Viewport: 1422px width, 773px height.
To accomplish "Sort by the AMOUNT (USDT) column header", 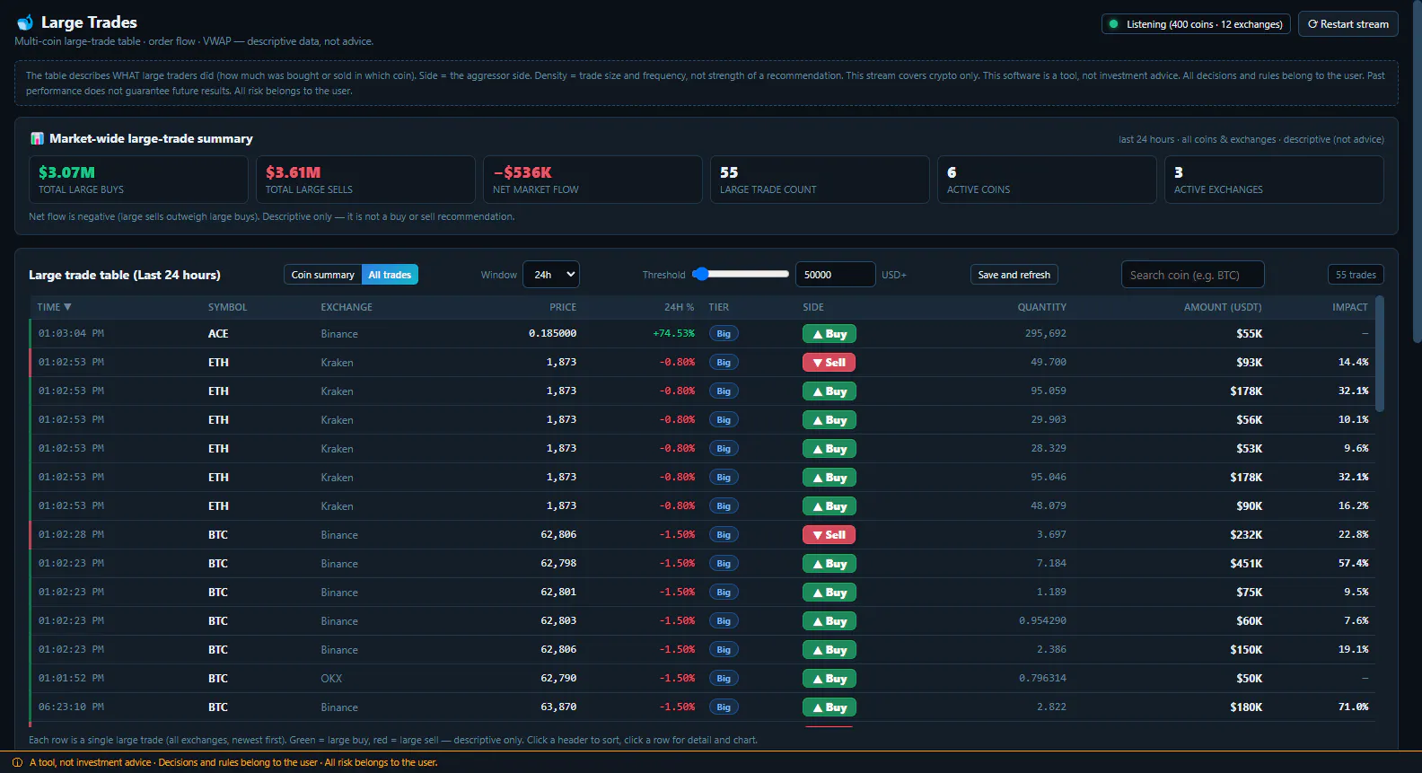I will pyautogui.click(x=1223, y=307).
